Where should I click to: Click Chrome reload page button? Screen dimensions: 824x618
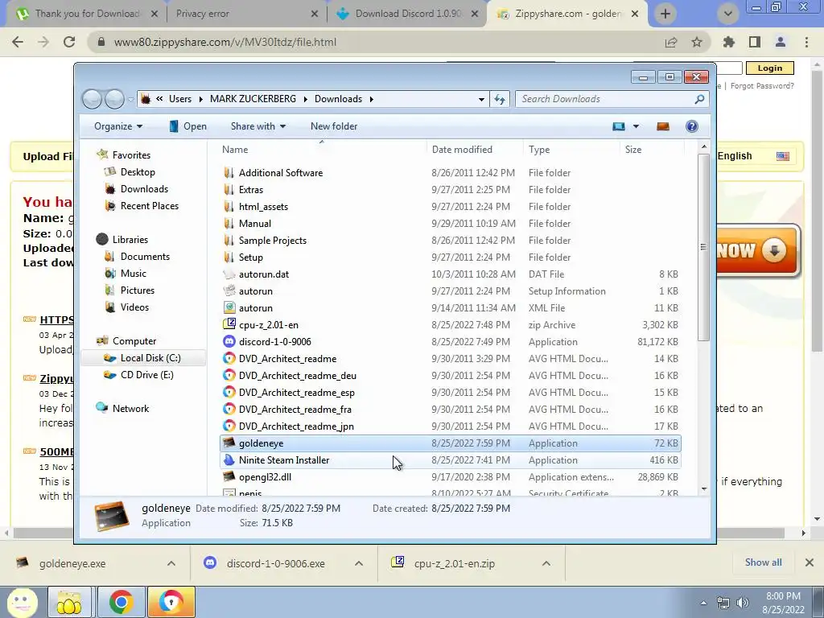(69, 42)
